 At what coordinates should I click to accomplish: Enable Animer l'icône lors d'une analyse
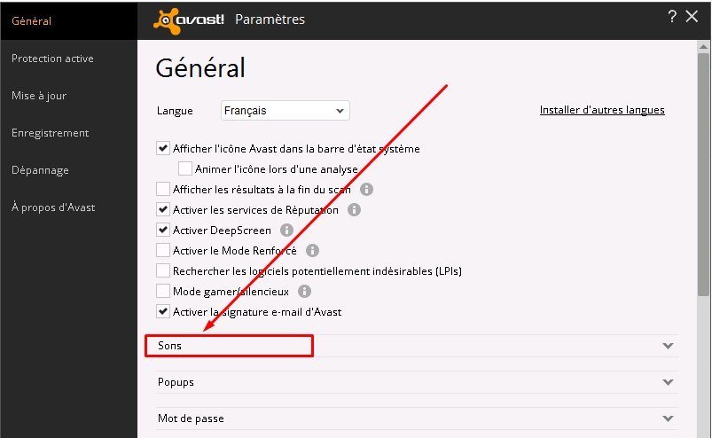(184, 168)
